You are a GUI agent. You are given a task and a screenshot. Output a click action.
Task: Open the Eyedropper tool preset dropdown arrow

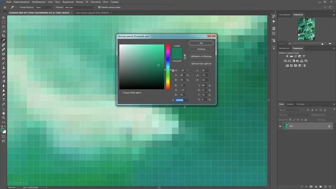click(16, 7)
